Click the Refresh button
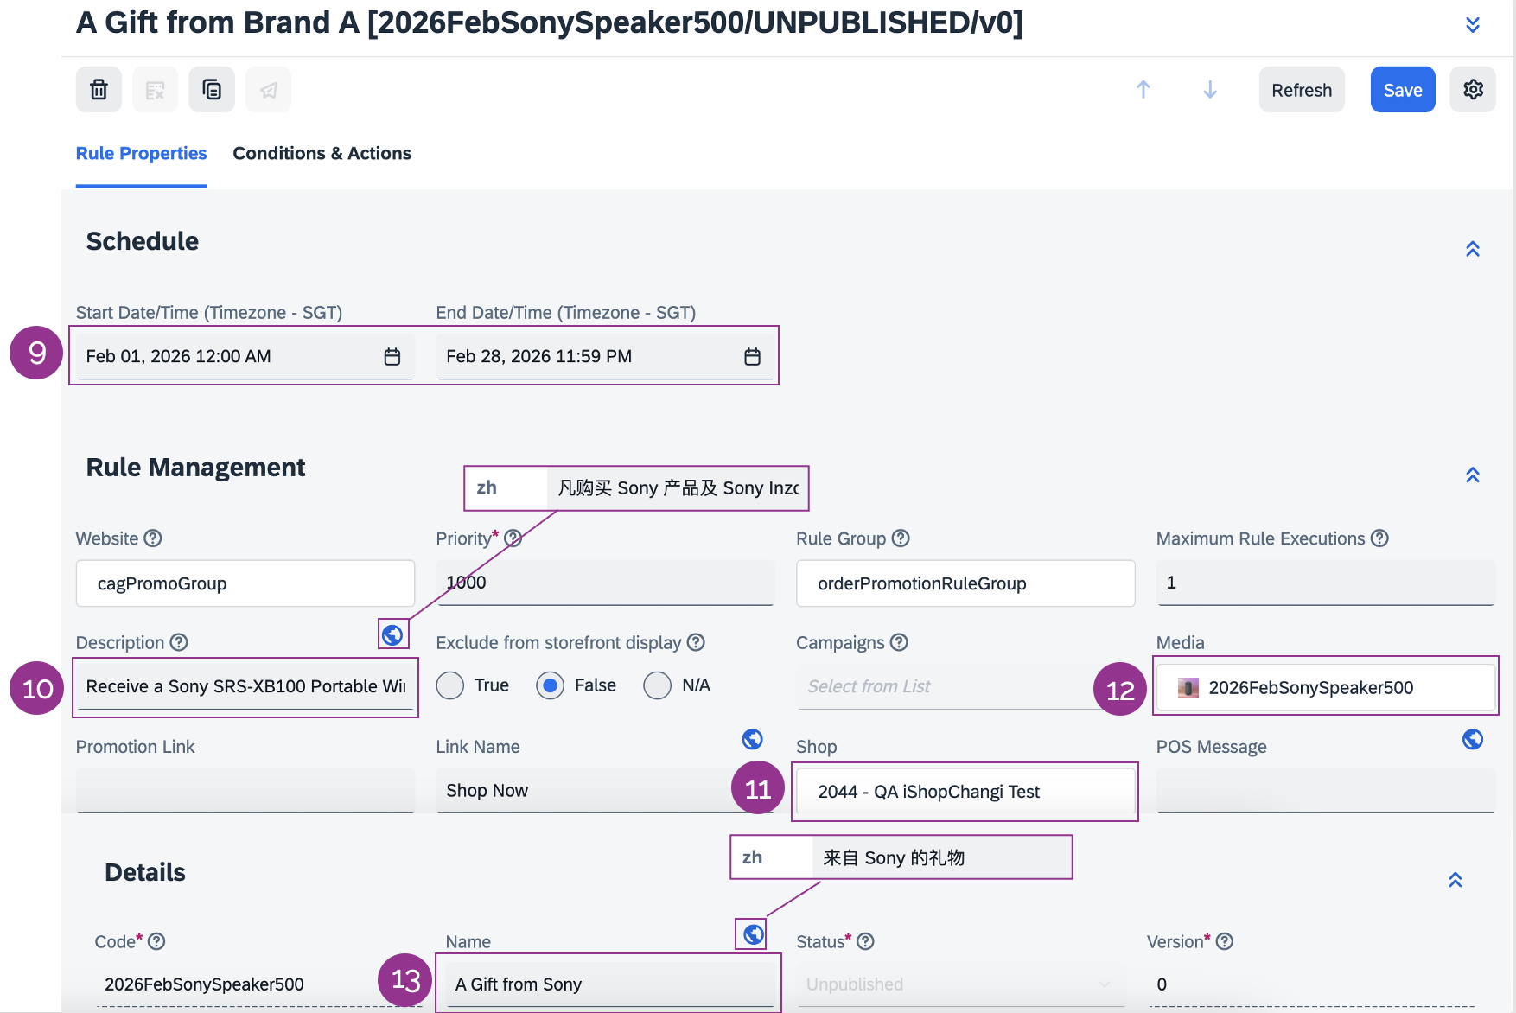Viewport: 1516px width, 1013px height. click(x=1301, y=90)
